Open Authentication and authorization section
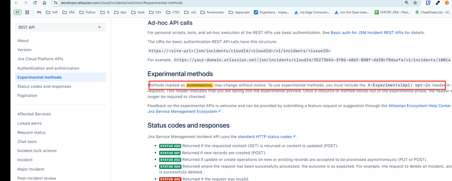The image size is (452, 181). [x=48, y=68]
